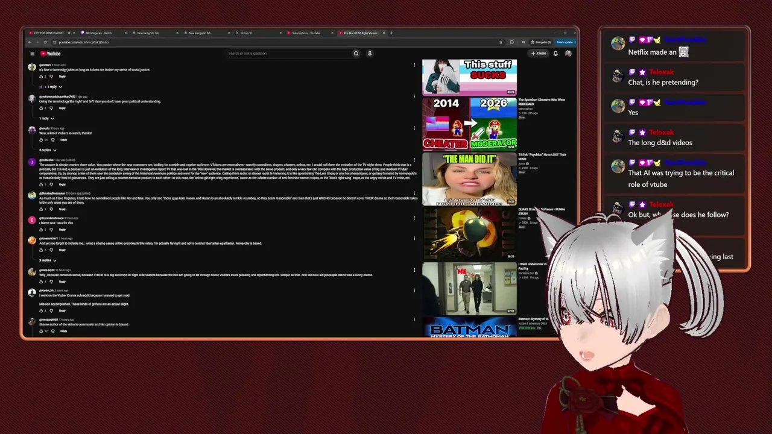This screenshot has height=434, width=772.
Task: Click chat message 'Chat, is he pretending?'
Action: 663,83
